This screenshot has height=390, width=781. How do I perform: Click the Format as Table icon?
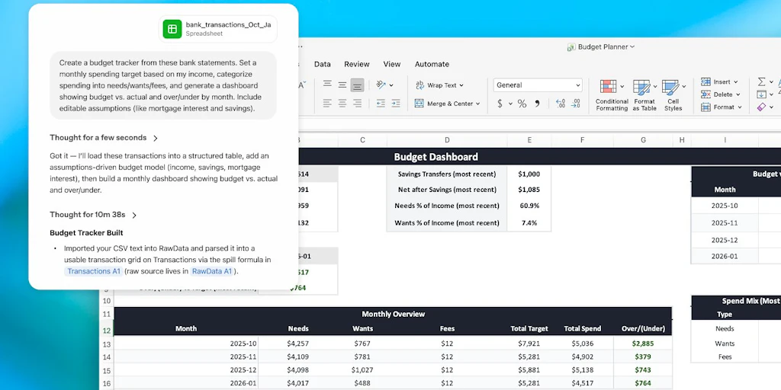pos(641,87)
